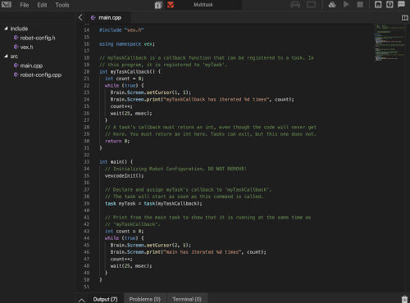Click the file icon beside robot-config.cpp
Image resolution: width=410 pixels, height=303 pixels.
(16, 75)
